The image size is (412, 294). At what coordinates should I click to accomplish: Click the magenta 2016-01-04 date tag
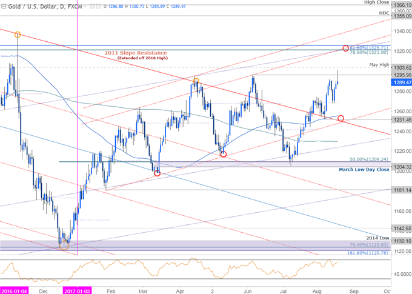tap(14, 290)
